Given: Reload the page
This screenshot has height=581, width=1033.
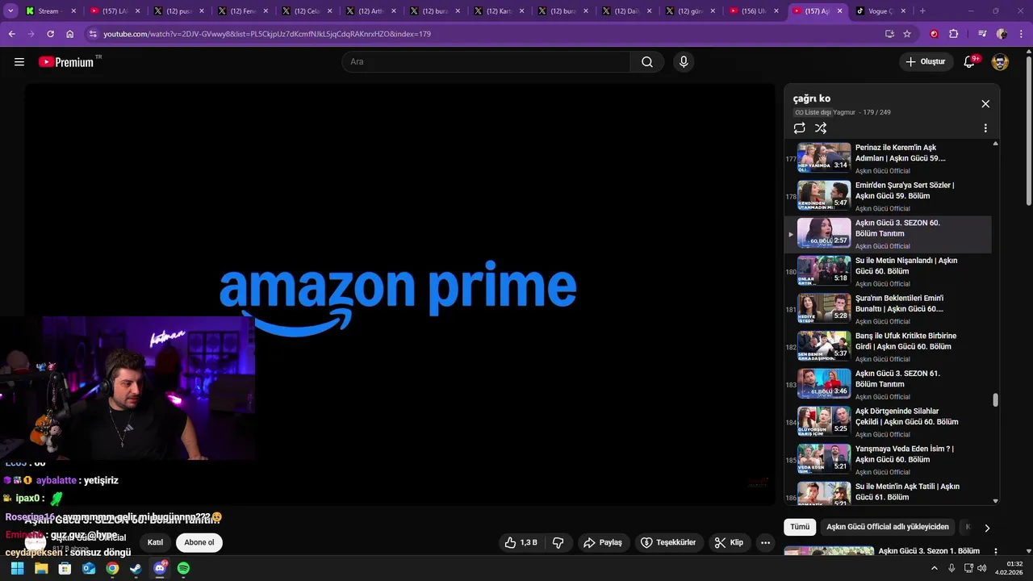Looking at the screenshot, I should [x=50, y=34].
